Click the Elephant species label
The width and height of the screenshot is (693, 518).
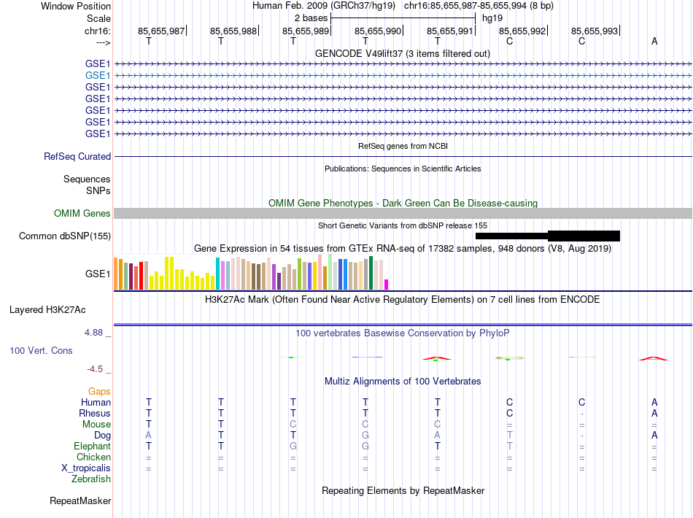[x=92, y=446]
